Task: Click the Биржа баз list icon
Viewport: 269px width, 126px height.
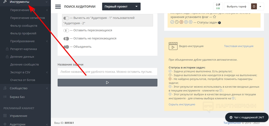Action: (5, 97)
